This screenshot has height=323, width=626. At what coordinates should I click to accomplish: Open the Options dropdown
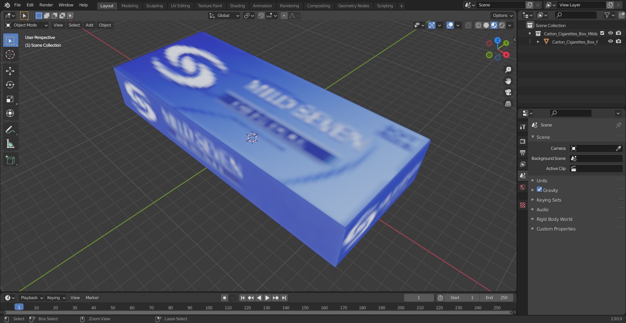[503, 16]
